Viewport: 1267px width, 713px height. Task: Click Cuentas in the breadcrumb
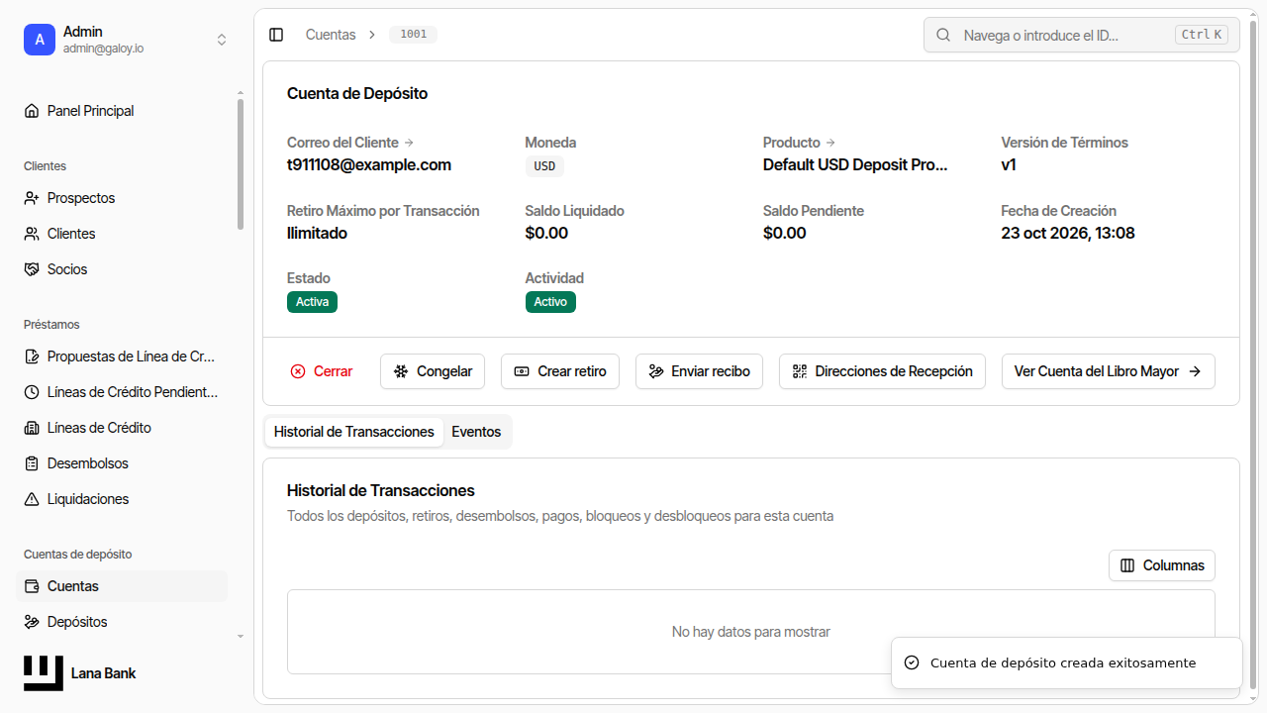pos(331,35)
